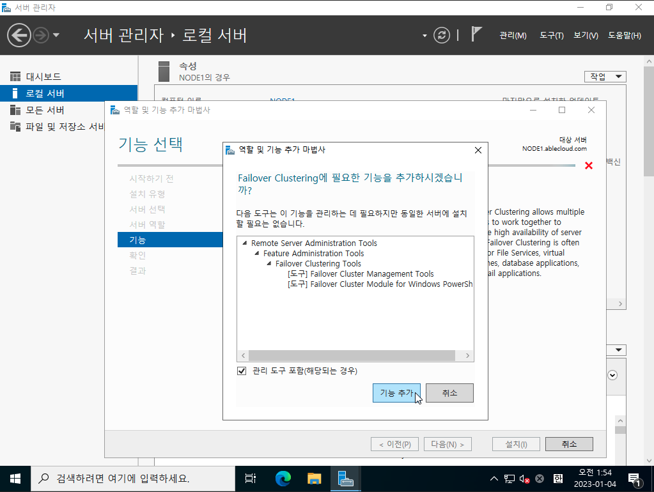Viewport: 654px width, 492px height.
Task: Open the 관리(M) menu
Action: tap(513, 35)
